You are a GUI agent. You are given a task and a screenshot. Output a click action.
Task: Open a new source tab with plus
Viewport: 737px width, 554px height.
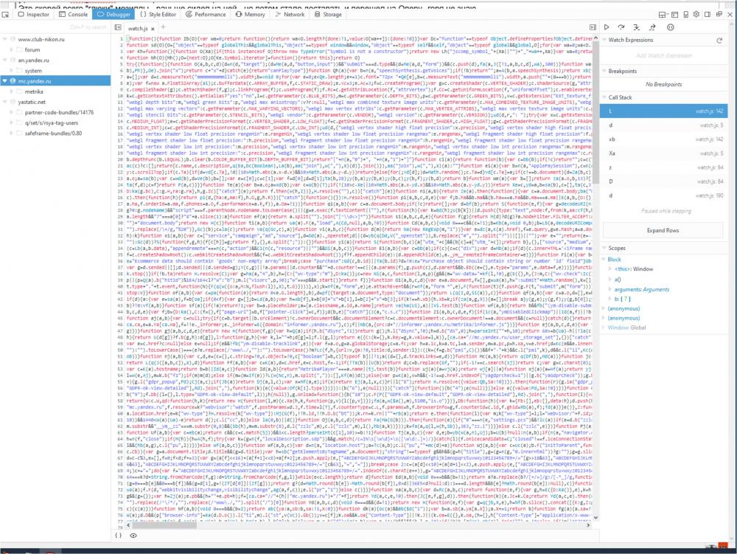coord(163,28)
